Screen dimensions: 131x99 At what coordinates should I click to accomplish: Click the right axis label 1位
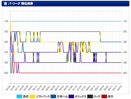(x=125, y=21)
